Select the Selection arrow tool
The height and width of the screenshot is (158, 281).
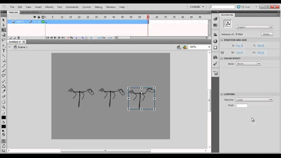[x=3, y=20]
